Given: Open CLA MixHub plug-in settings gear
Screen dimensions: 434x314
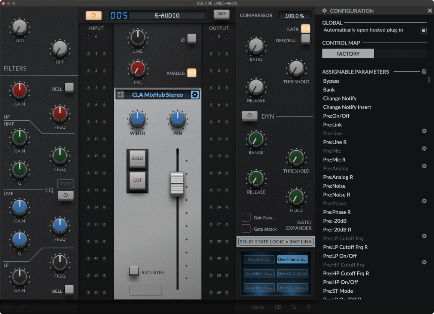Looking at the screenshot, I should [x=195, y=95].
